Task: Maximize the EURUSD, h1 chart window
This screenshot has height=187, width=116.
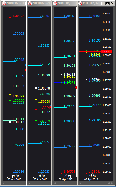Action: (108, 3)
